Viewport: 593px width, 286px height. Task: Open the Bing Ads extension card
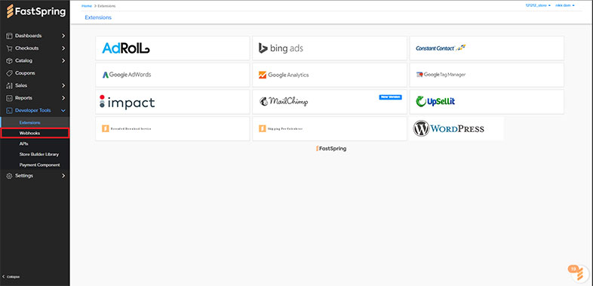[x=330, y=48]
